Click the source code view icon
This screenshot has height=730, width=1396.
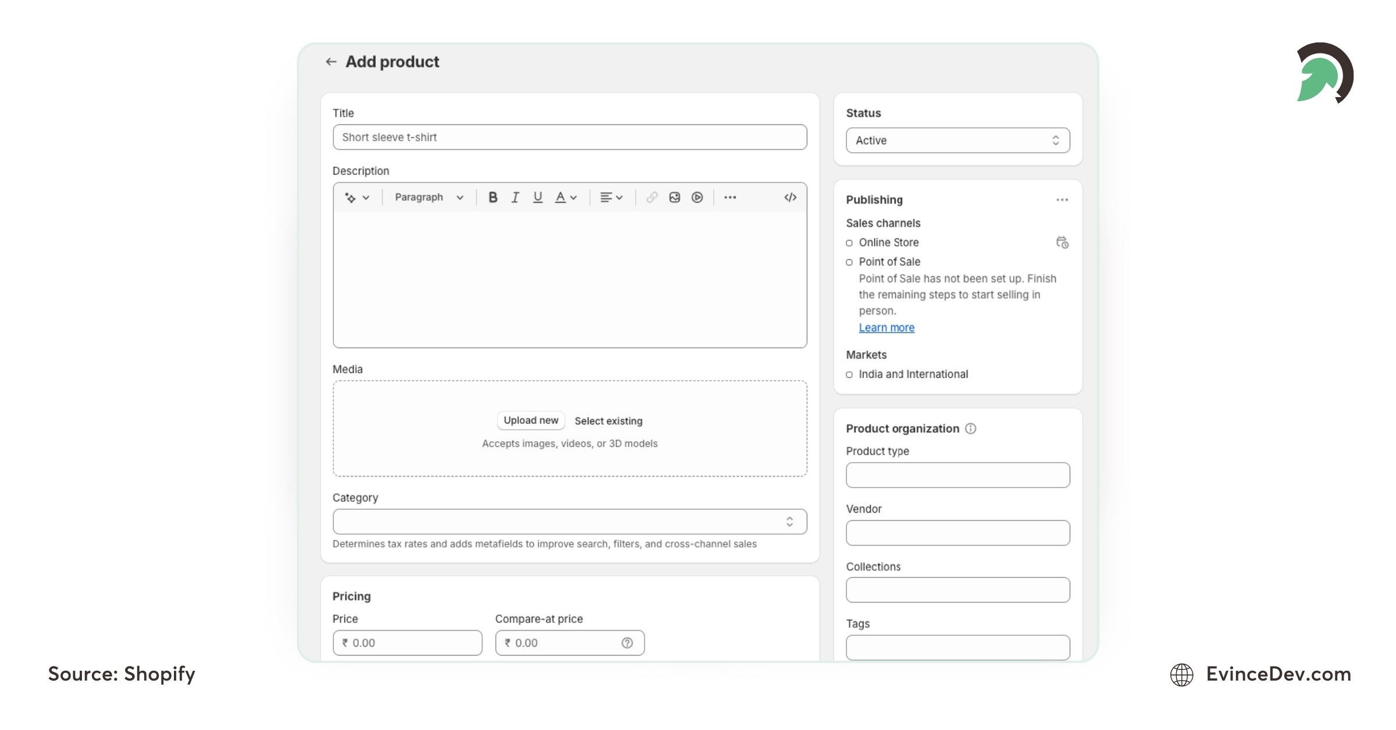[789, 196]
